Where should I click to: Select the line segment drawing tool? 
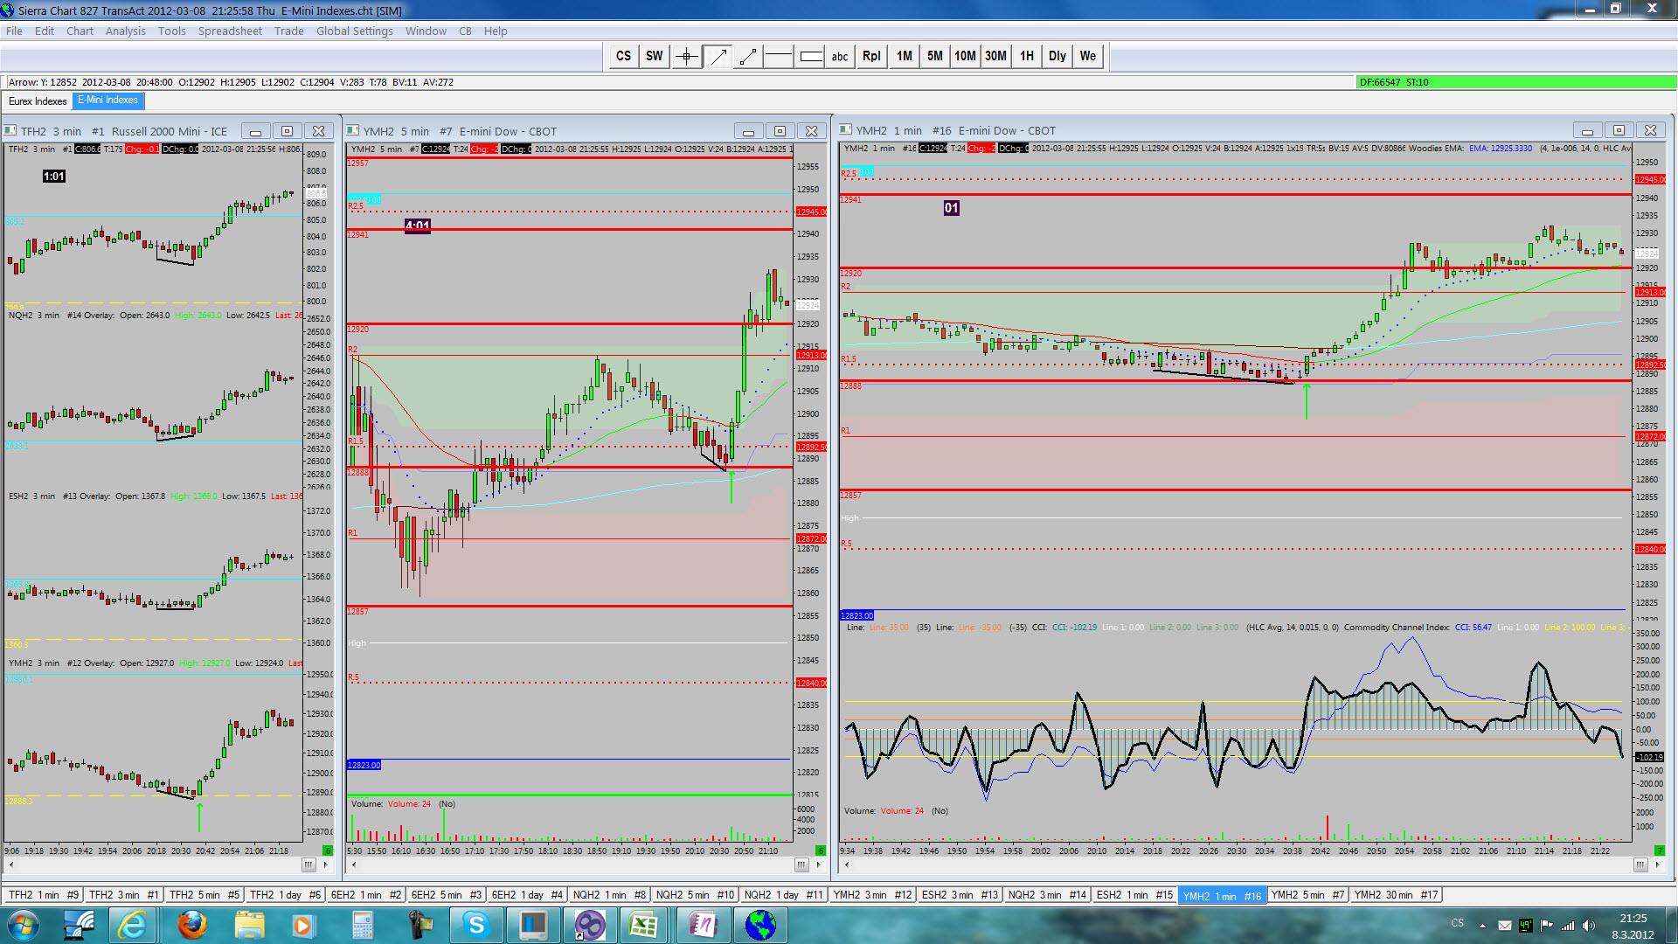click(x=748, y=57)
